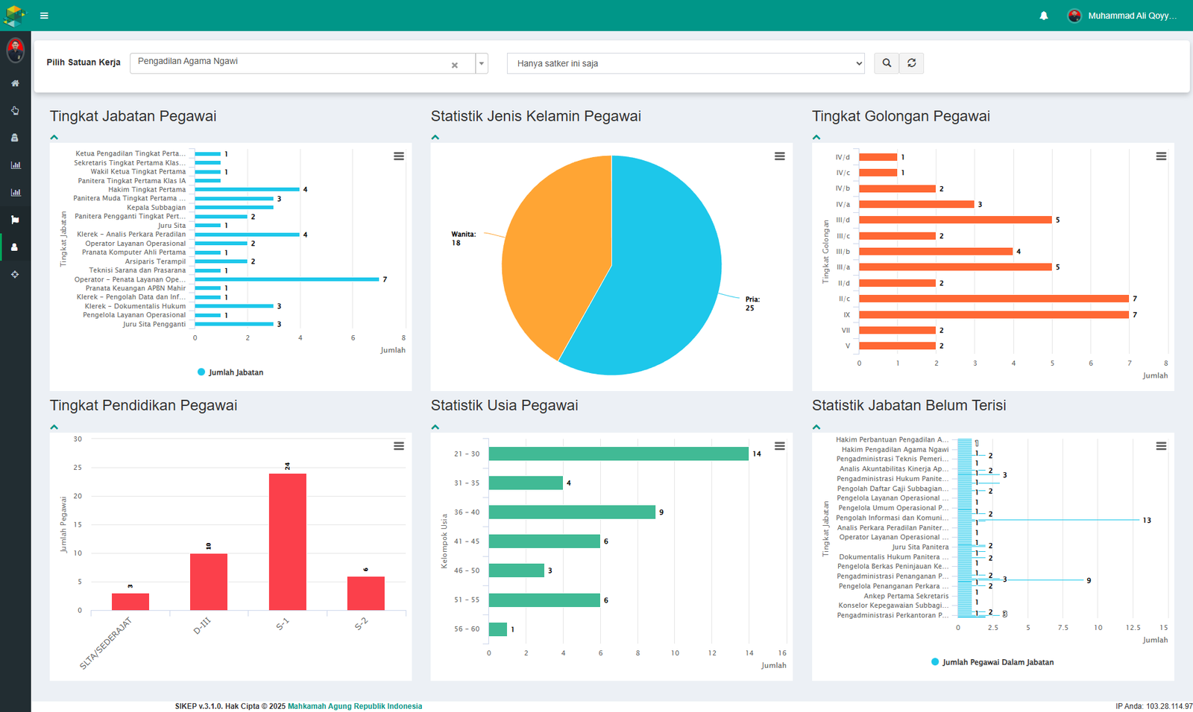Viewport: 1193px width, 712px height.
Task: Toggle the sidebar hamburger menu
Action: 44,16
